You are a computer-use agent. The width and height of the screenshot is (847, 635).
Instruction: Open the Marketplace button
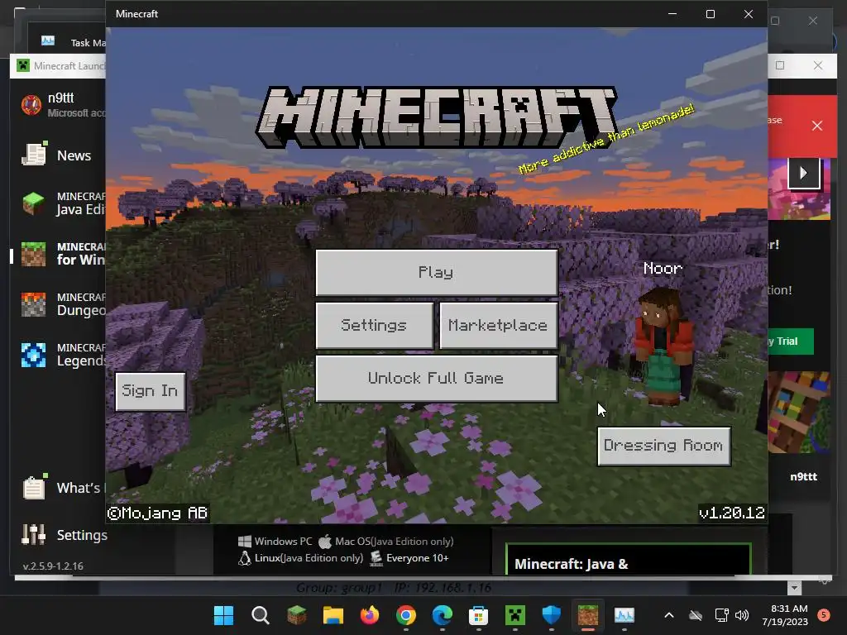click(498, 325)
